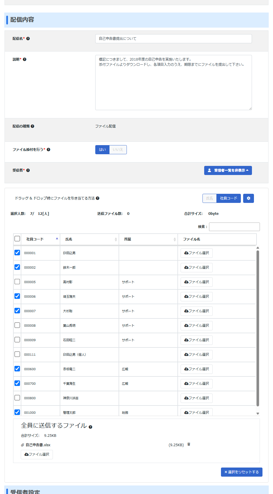
Task: Delete 自己申告書.xlsx with the trash icon
Action: click(x=189, y=444)
